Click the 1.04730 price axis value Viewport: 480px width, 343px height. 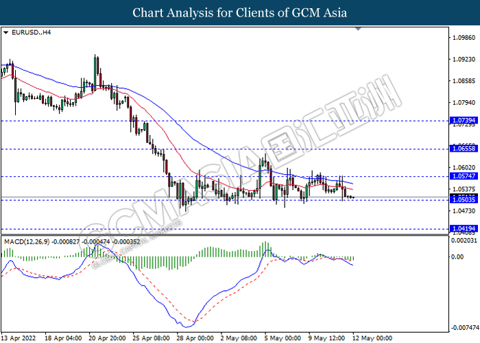(x=464, y=211)
